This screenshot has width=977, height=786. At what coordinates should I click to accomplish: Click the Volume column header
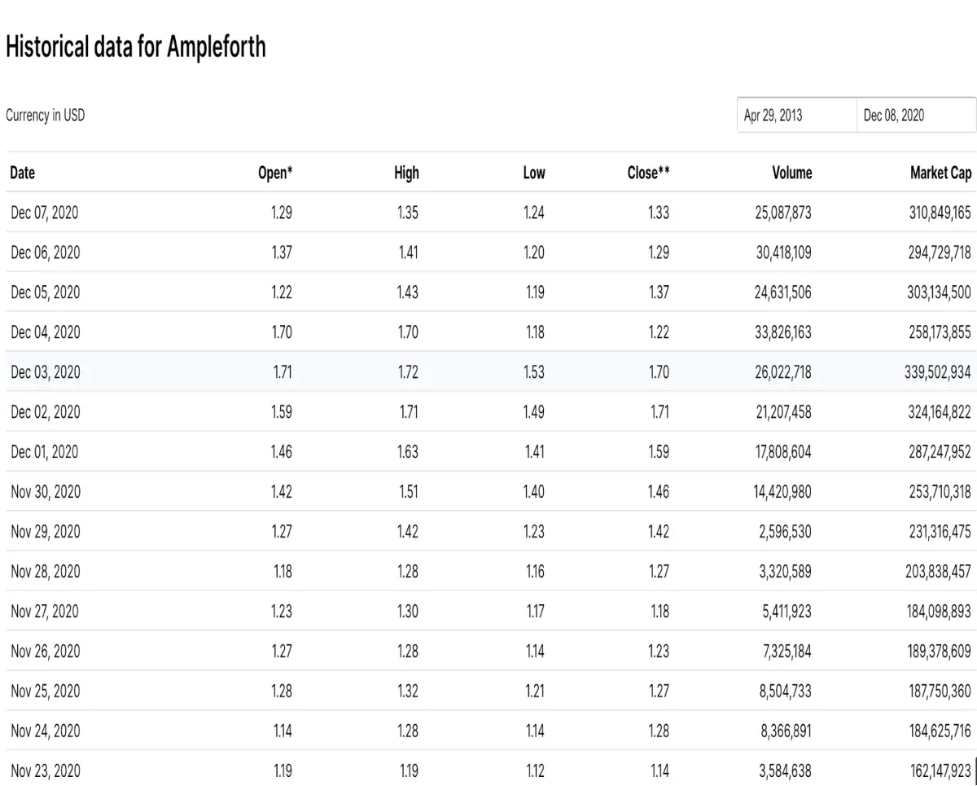pyautogui.click(x=792, y=173)
